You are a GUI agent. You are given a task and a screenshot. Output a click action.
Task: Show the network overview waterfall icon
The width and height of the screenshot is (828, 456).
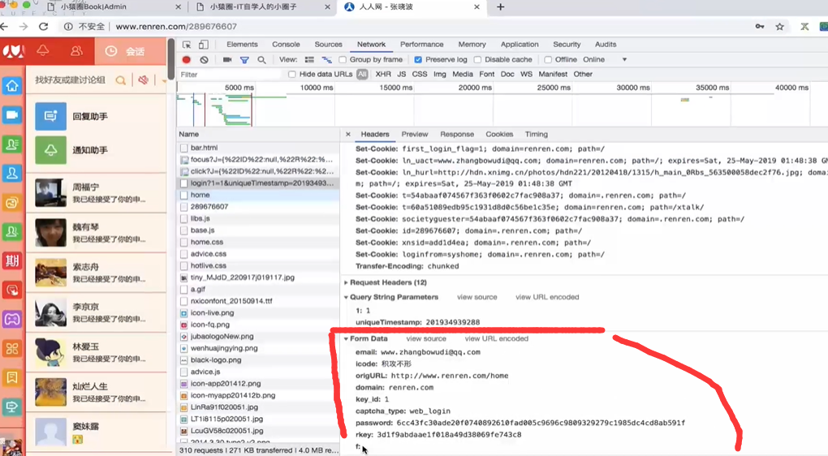click(327, 60)
